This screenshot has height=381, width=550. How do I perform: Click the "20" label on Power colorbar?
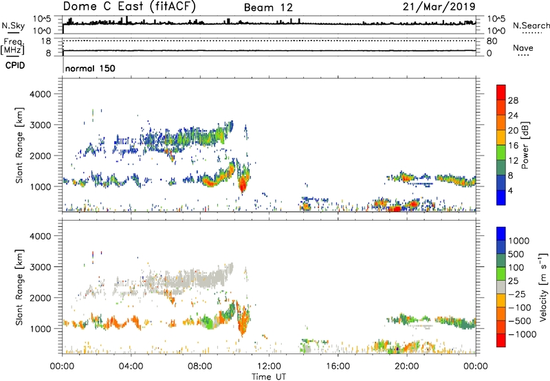(513, 131)
